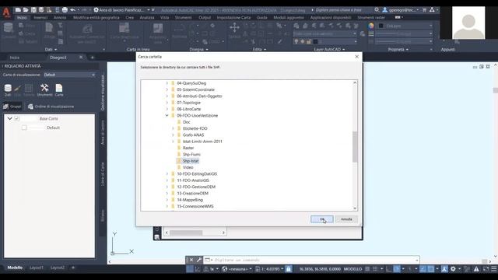The image size is (498, 280).
Task: Click the command line wrench customize icon
Action: [x=199, y=260]
